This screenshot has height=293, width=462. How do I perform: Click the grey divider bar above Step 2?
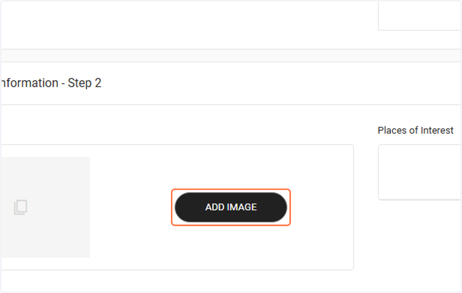coord(231,55)
